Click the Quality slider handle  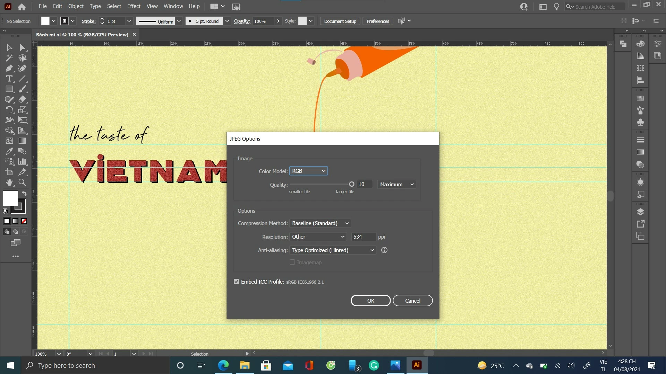click(351, 184)
